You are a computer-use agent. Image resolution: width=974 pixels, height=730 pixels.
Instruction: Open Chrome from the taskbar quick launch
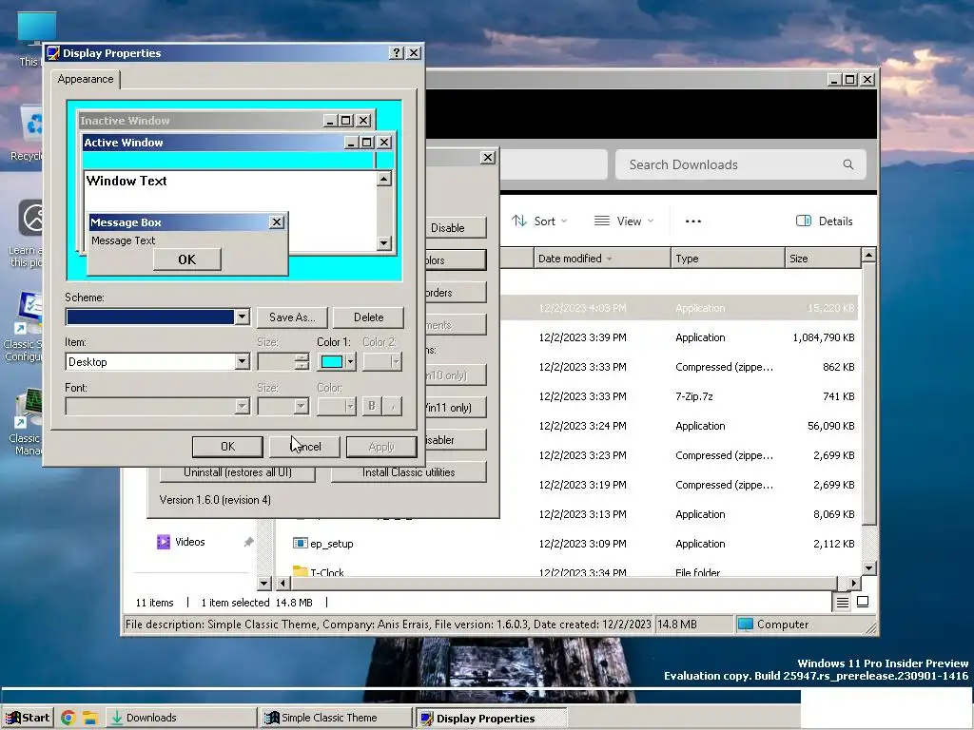(68, 718)
